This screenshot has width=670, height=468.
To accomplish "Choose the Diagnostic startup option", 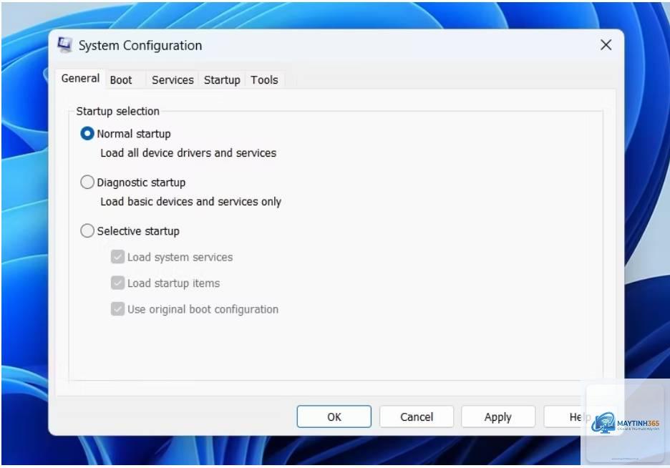I will [x=87, y=182].
